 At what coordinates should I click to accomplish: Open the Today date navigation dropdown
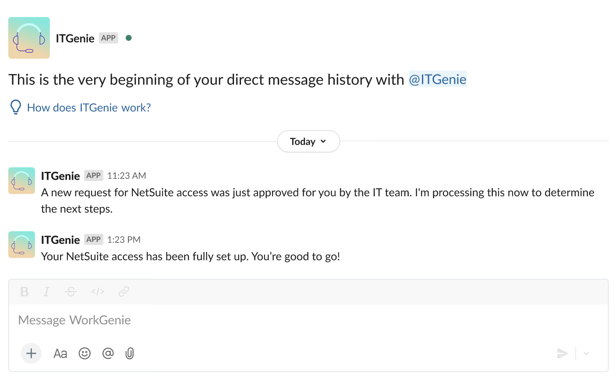[x=308, y=141]
